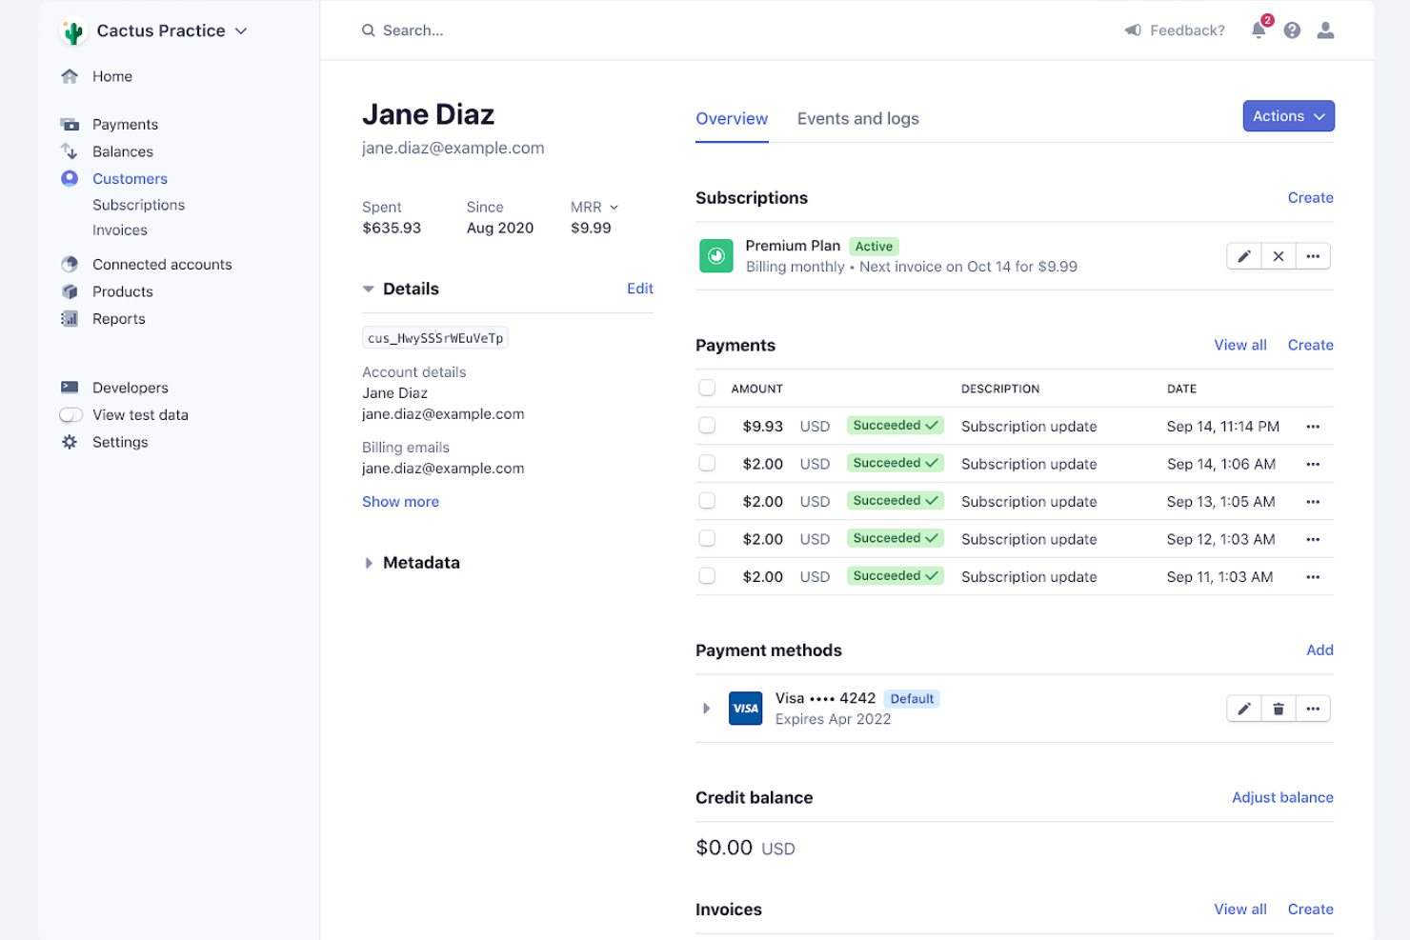Click the Developers terminal icon
The height and width of the screenshot is (940, 1410).
click(70, 388)
